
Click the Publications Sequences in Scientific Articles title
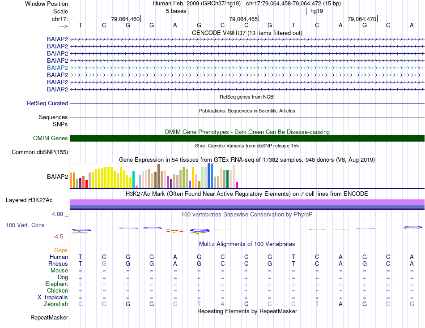click(247, 111)
